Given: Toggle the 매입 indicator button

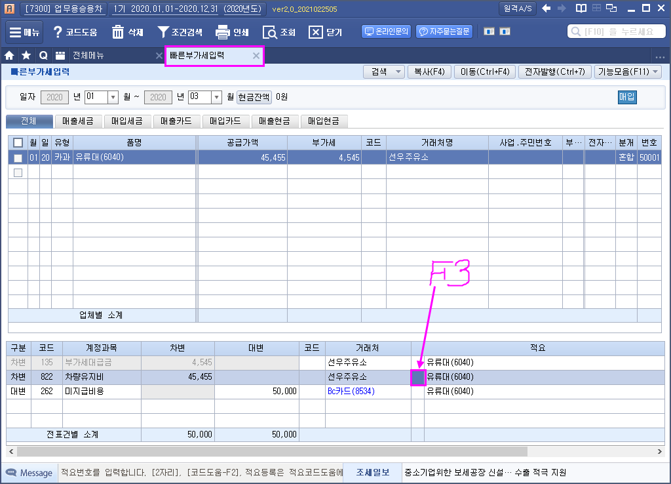Looking at the screenshot, I should tap(627, 97).
